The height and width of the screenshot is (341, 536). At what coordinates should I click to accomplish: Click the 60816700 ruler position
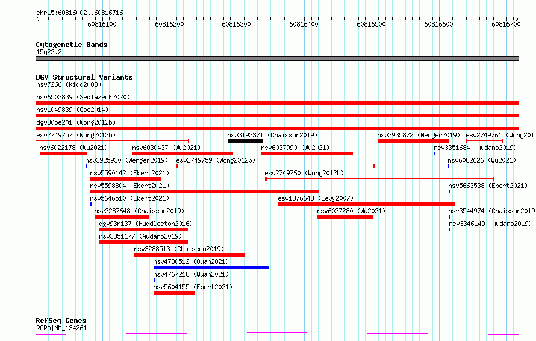[506, 24]
